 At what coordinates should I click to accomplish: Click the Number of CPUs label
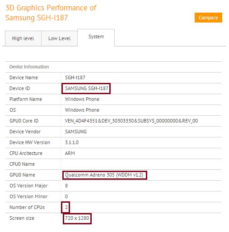(27, 207)
